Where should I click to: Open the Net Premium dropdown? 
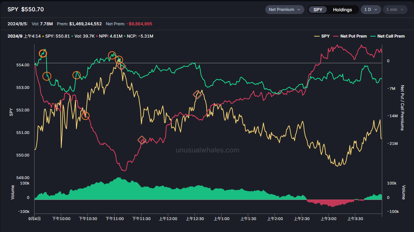tap(284, 10)
